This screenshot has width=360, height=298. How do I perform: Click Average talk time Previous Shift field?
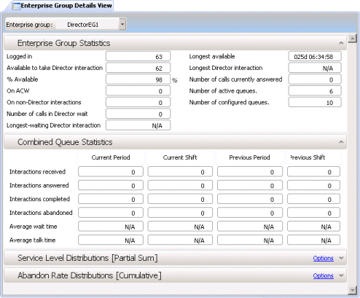(x=313, y=240)
